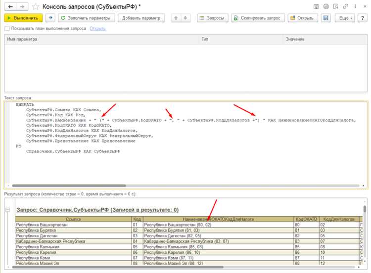Select Республика Дагестан in Ссылка column
The height and width of the screenshot is (273, 371).
point(73,236)
